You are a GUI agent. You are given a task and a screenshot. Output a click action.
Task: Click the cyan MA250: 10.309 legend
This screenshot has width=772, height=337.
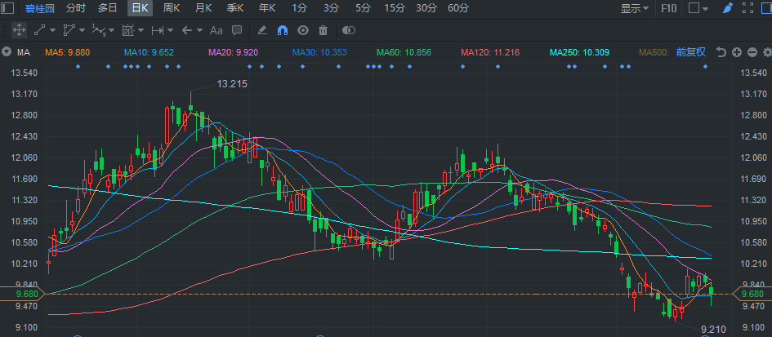point(579,52)
